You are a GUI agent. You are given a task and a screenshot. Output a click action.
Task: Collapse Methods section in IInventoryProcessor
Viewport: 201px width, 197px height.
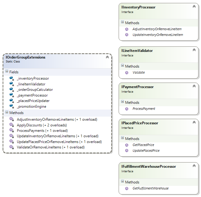(x=123, y=22)
